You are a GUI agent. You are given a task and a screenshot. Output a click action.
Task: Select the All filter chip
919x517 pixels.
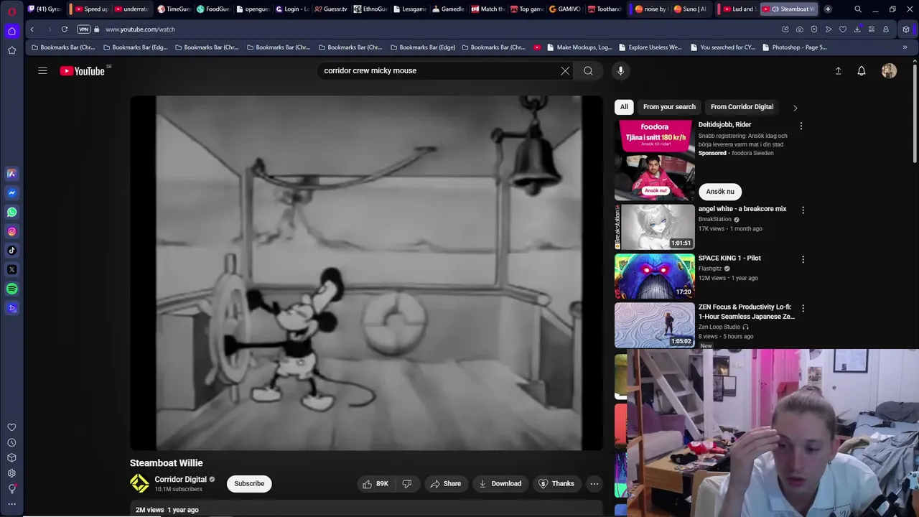624,107
